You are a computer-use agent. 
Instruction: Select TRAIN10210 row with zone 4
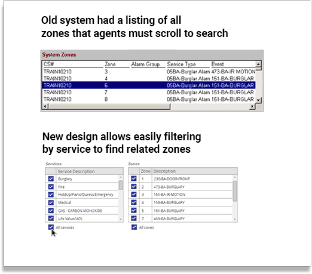(x=149, y=78)
